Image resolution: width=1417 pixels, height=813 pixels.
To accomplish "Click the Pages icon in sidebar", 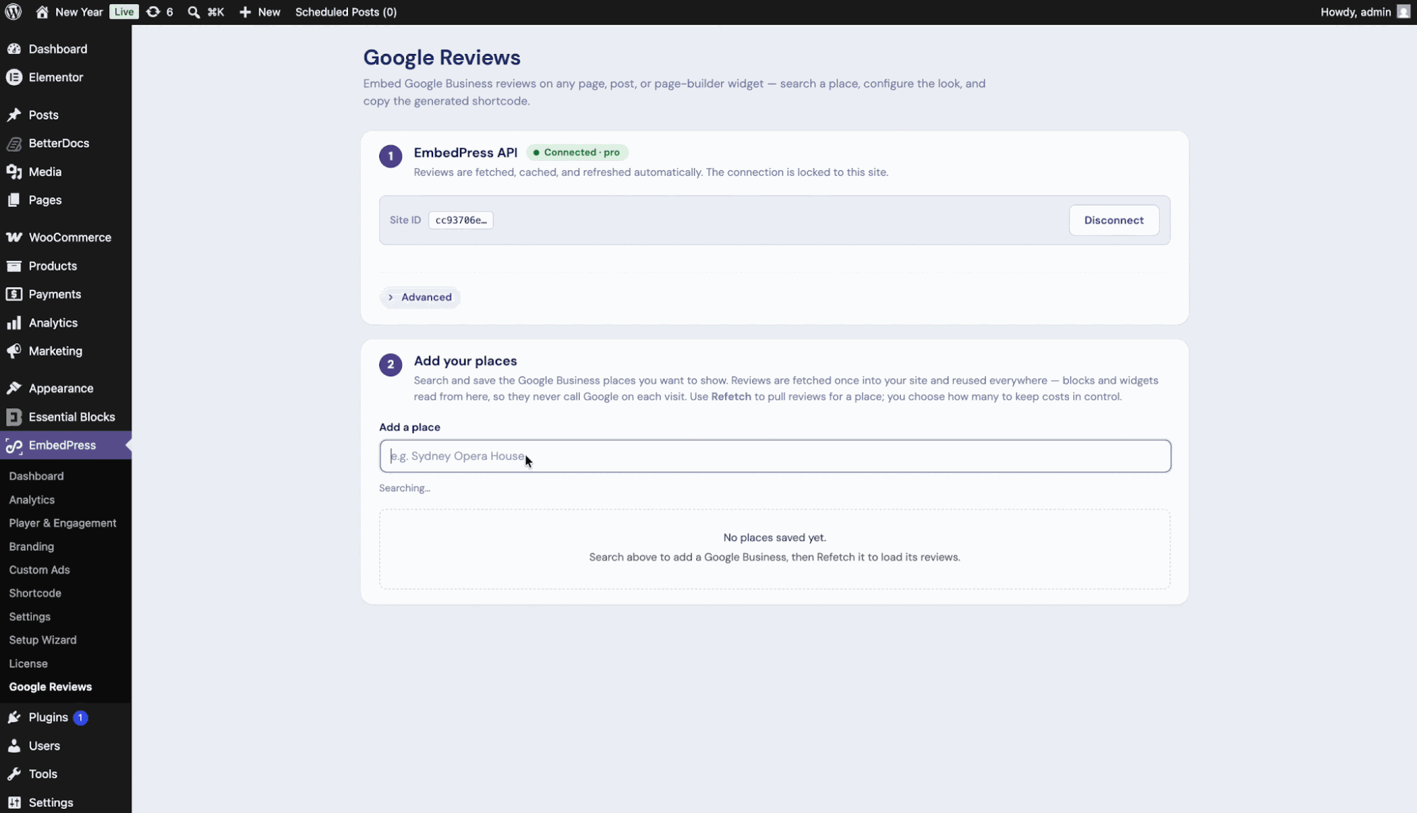I will [14, 200].
